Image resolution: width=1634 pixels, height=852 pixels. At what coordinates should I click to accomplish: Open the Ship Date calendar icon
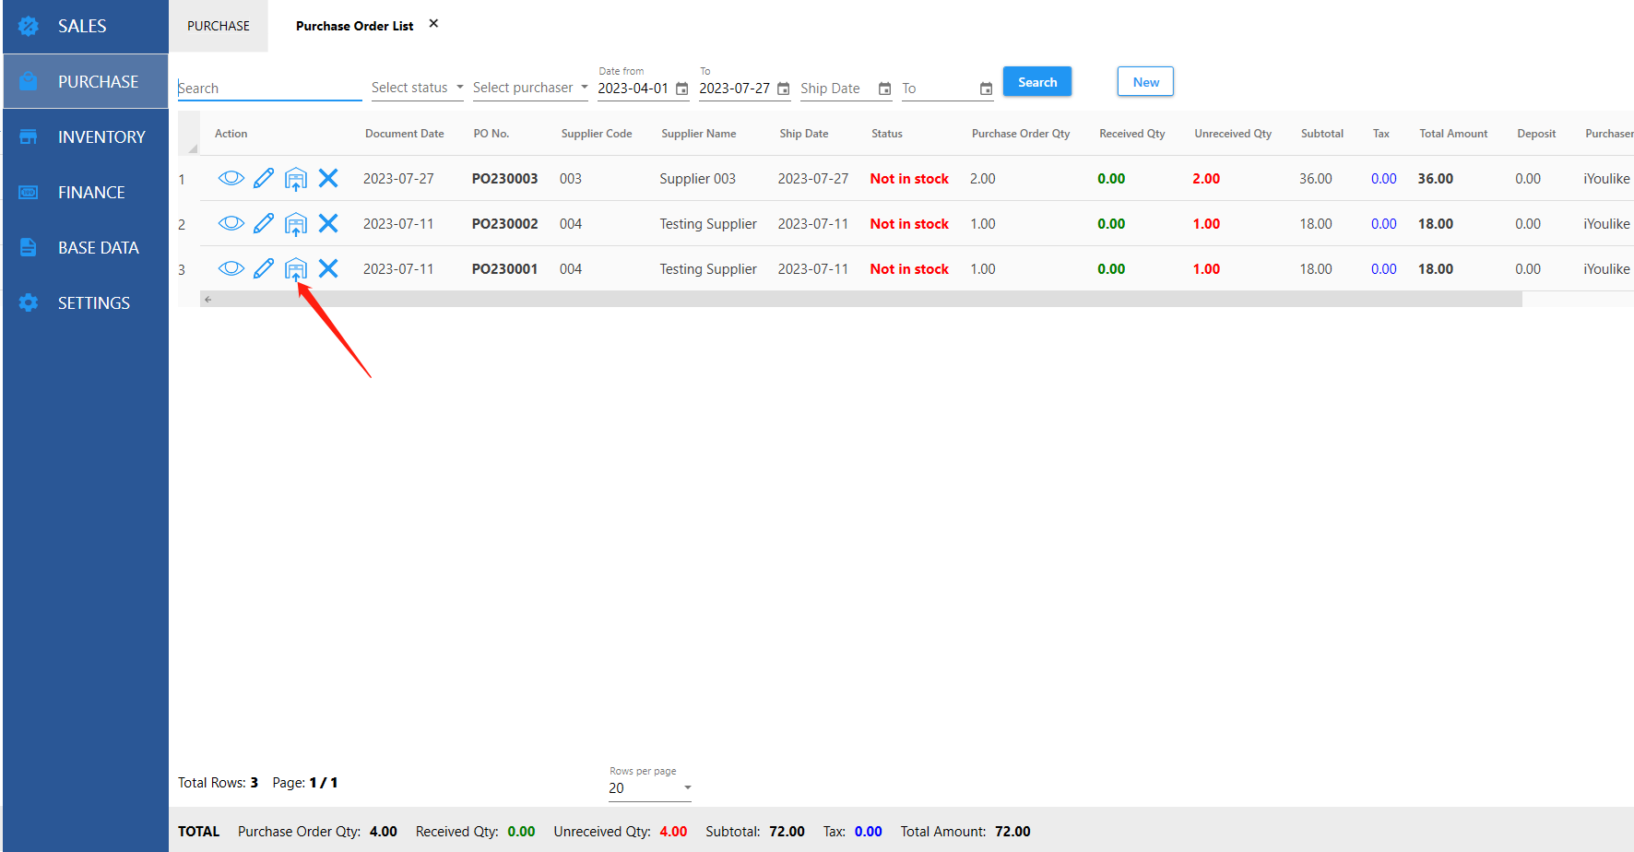click(884, 89)
